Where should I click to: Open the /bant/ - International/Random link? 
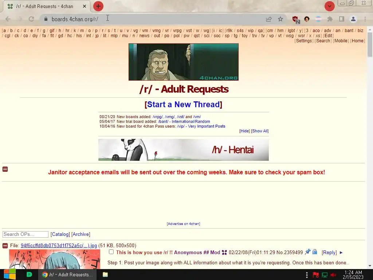[184, 121]
